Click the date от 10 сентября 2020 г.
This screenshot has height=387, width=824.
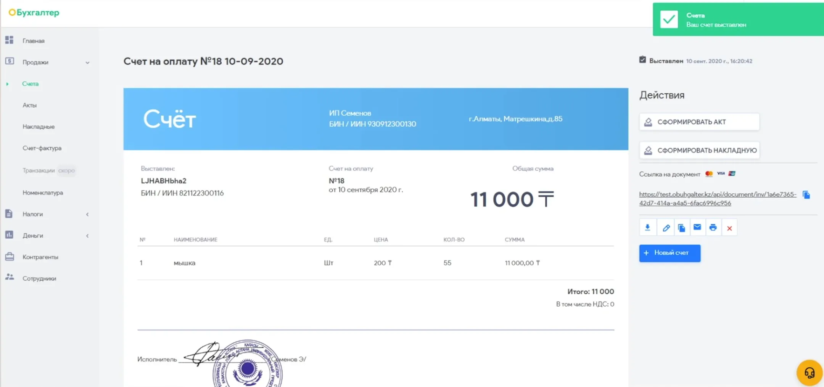click(x=366, y=189)
